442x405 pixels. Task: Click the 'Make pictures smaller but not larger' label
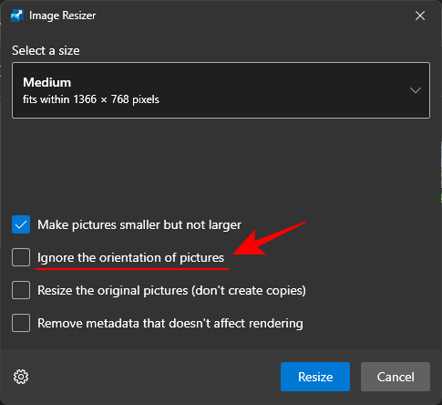(x=139, y=225)
